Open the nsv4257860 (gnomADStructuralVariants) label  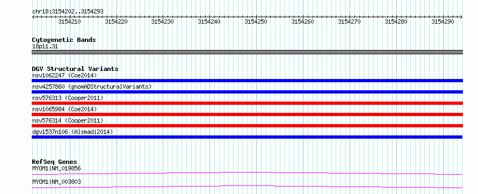[92, 87]
